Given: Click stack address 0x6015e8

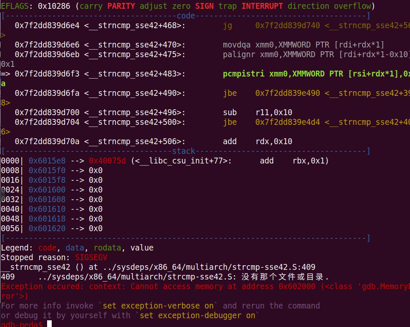Looking at the screenshot, I should [x=47, y=161].
